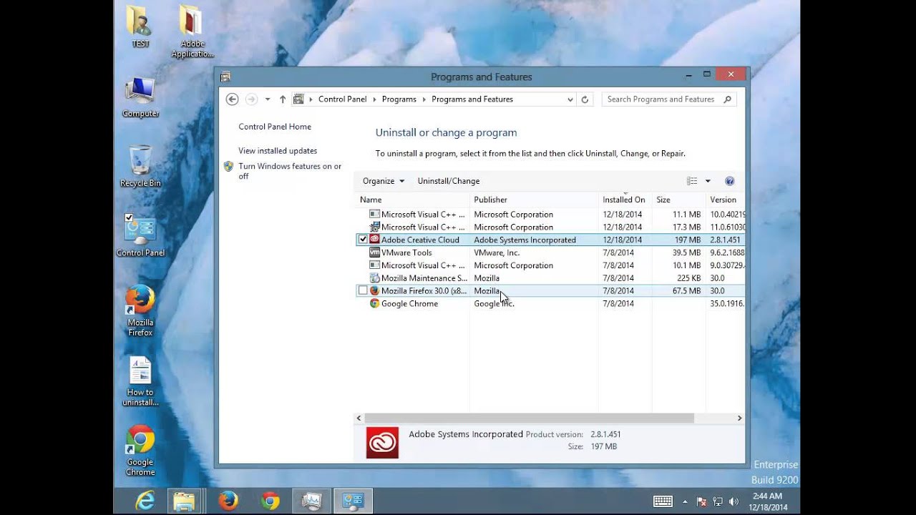The width and height of the screenshot is (916, 515).
Task: Open the Recycle Bin
Action: [x=140, y=166]
